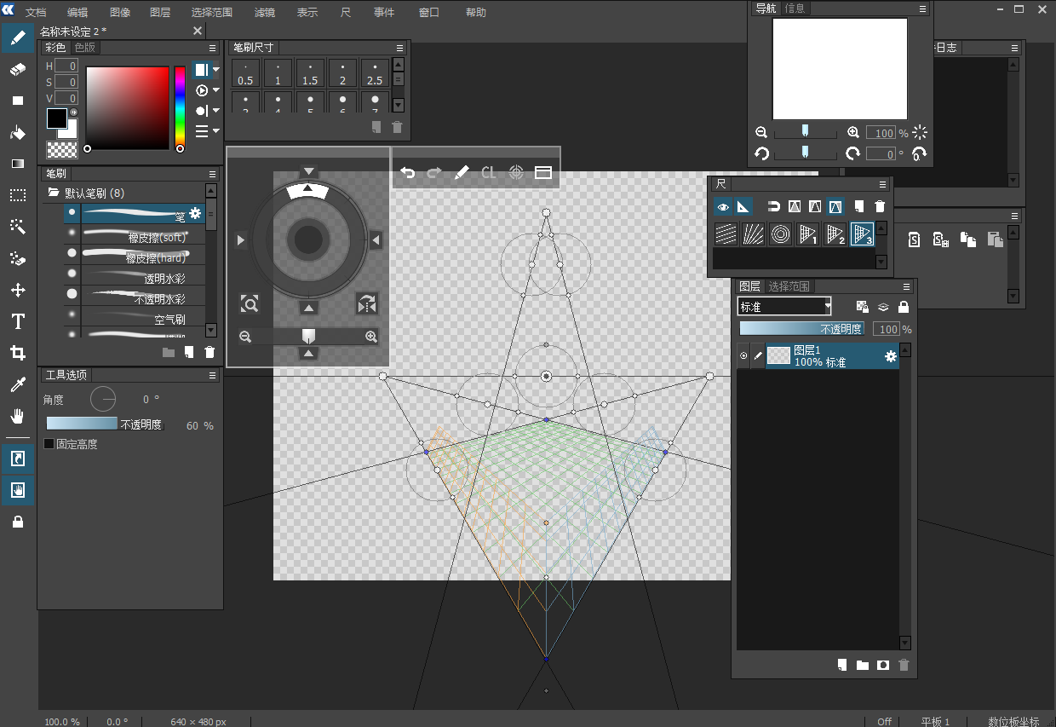Pick brush size 2.5
This screenshot has height=727, width=1056.
click(375, 72)
